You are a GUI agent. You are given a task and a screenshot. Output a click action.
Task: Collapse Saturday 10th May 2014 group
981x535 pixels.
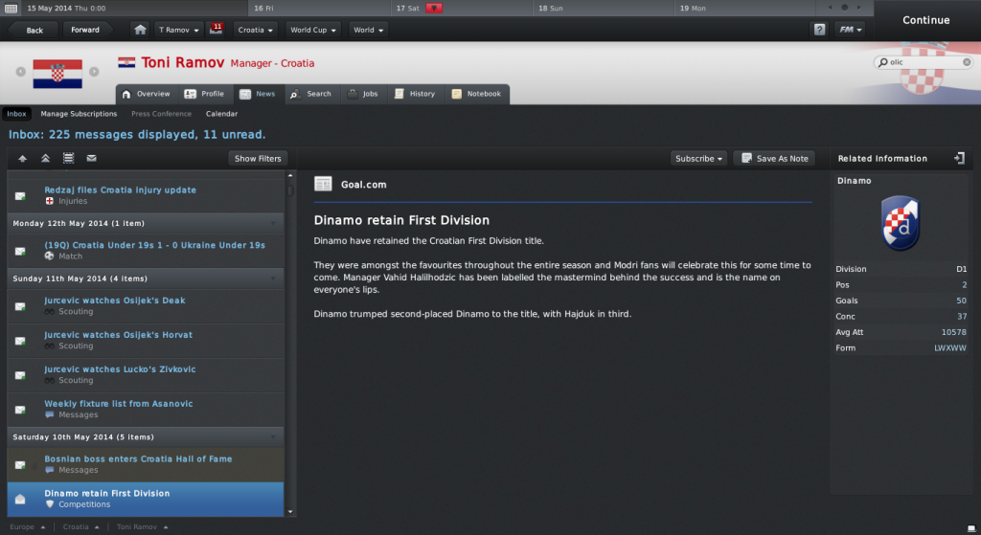click(273, 436)
